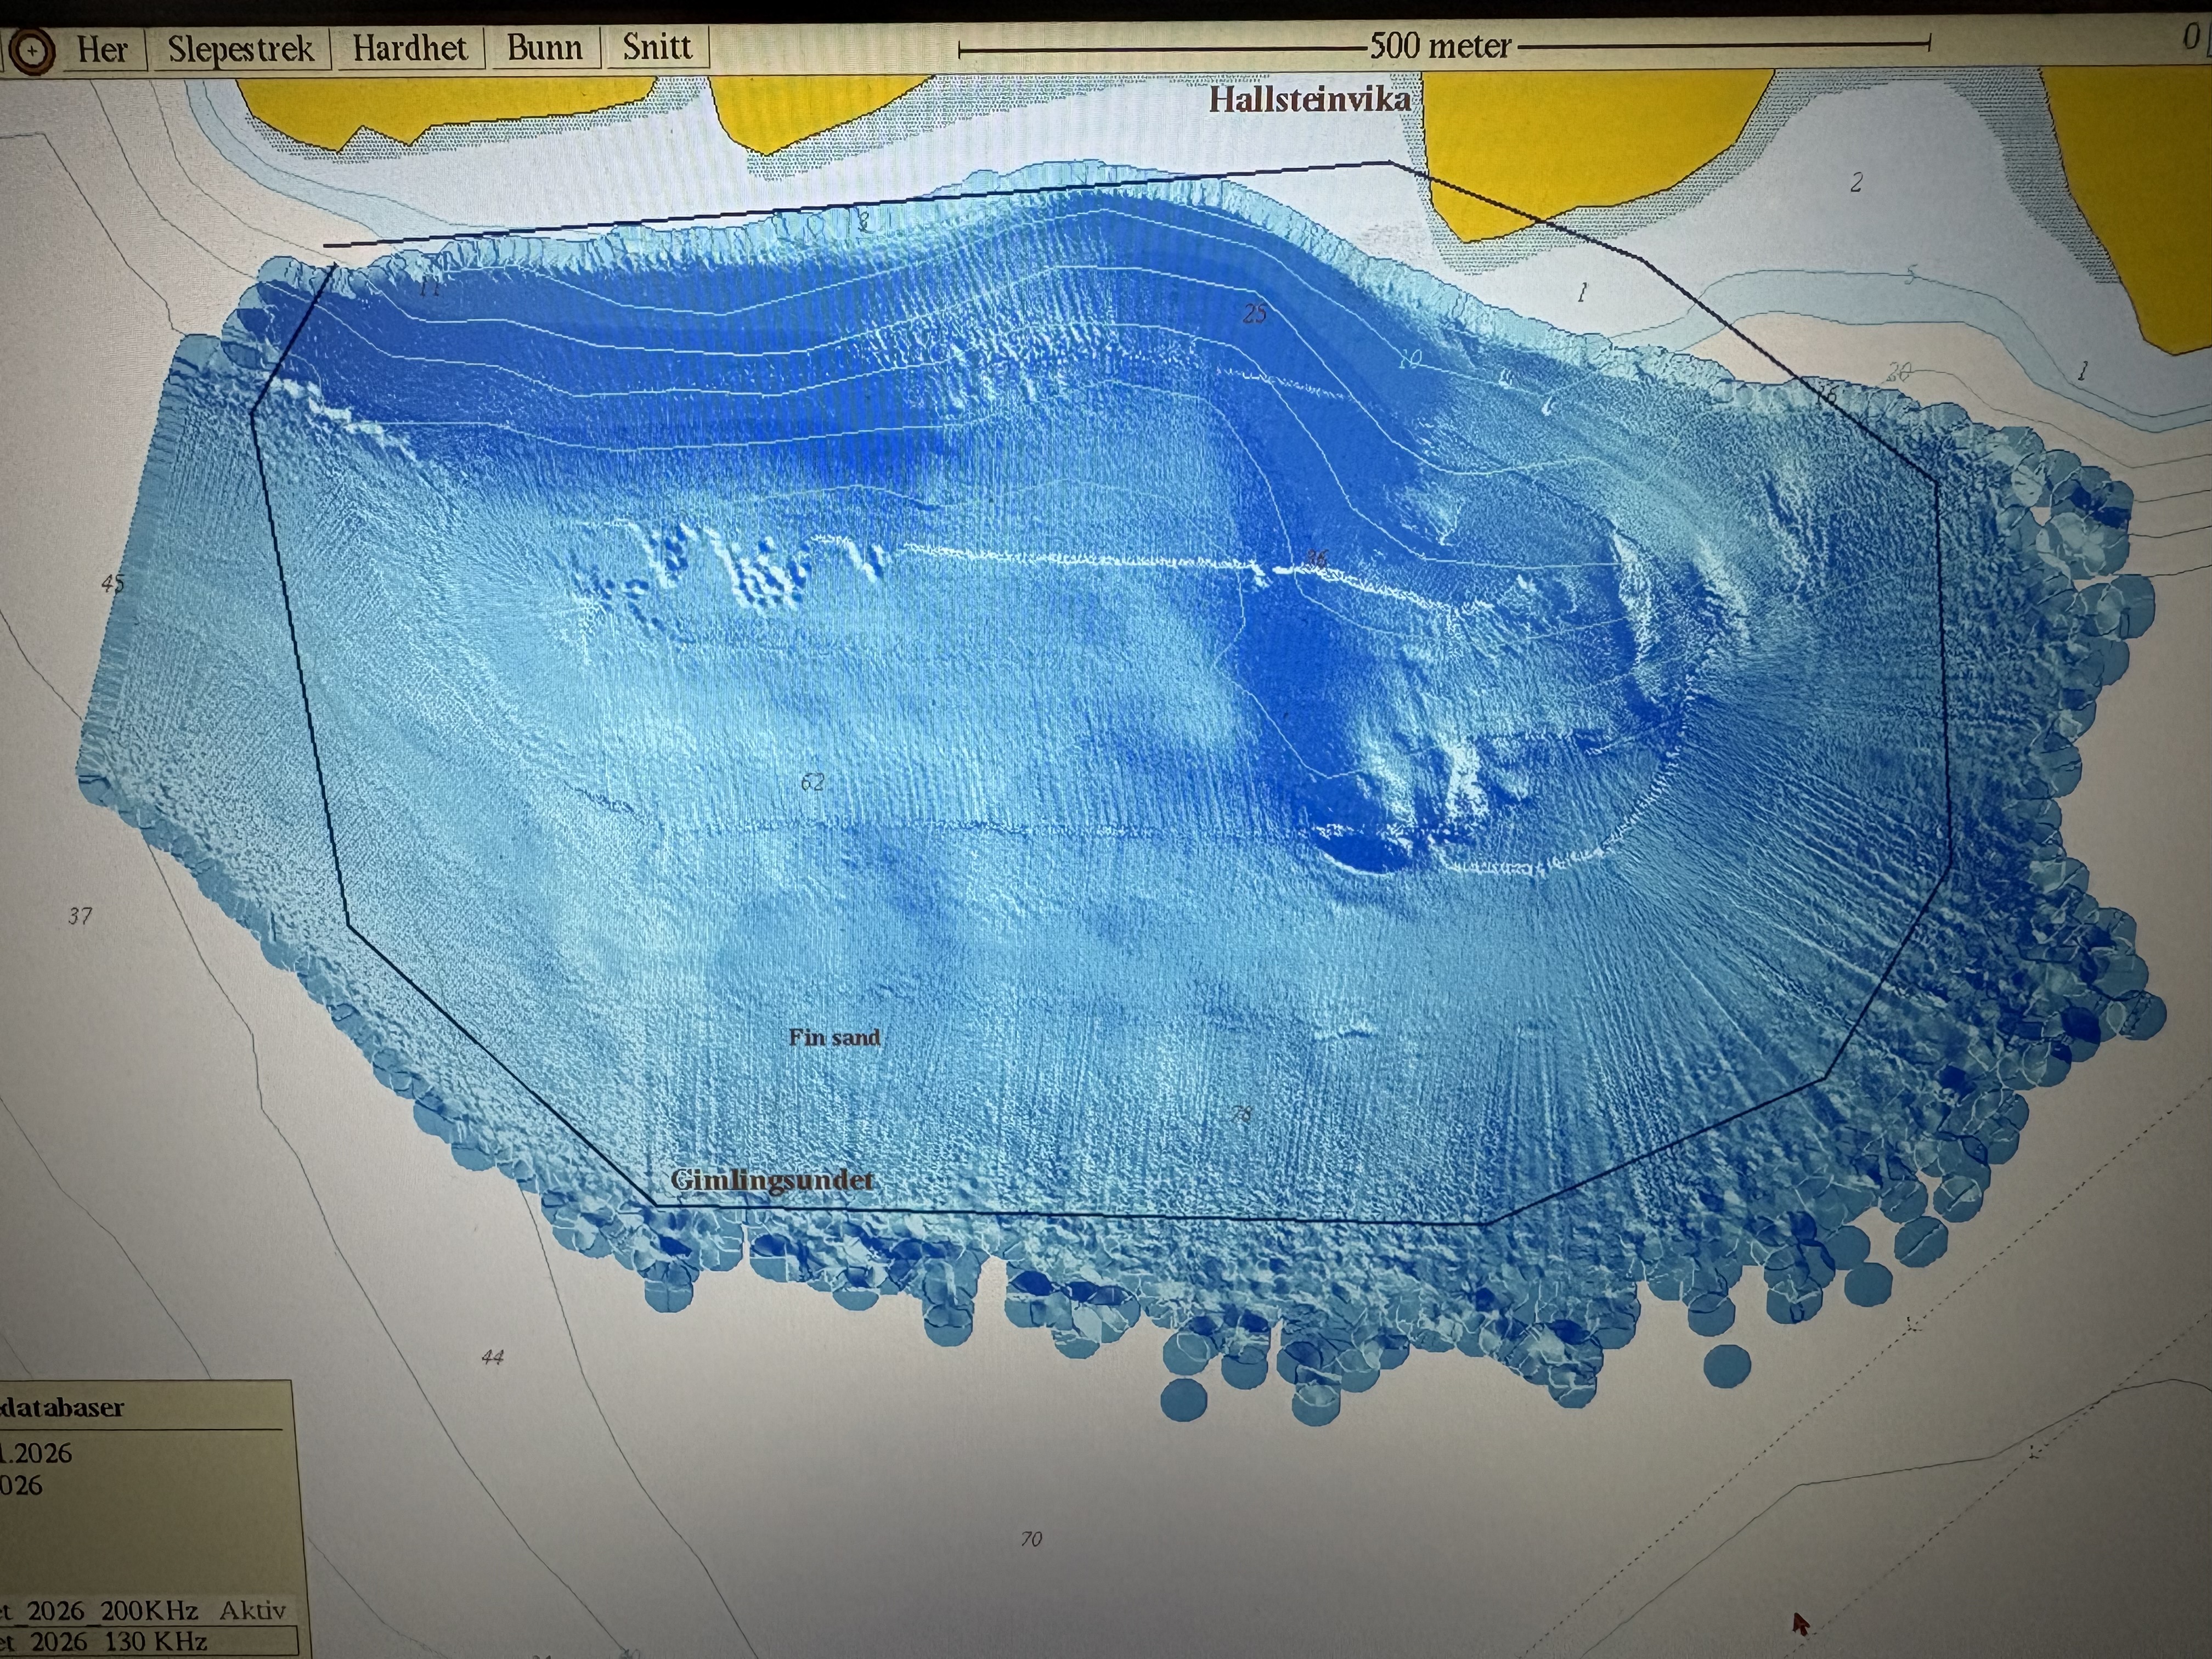Screen dimensions: 2212x1659
Task: Click the depth sounding 37 at left
Action: [x=80, y=915]
